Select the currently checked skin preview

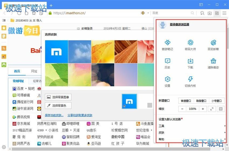129,101
